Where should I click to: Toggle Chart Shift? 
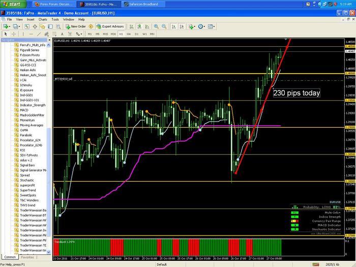[182, 26]
